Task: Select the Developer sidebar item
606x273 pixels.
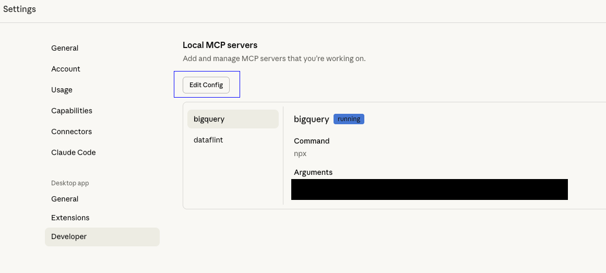Action: pos(69,236)
